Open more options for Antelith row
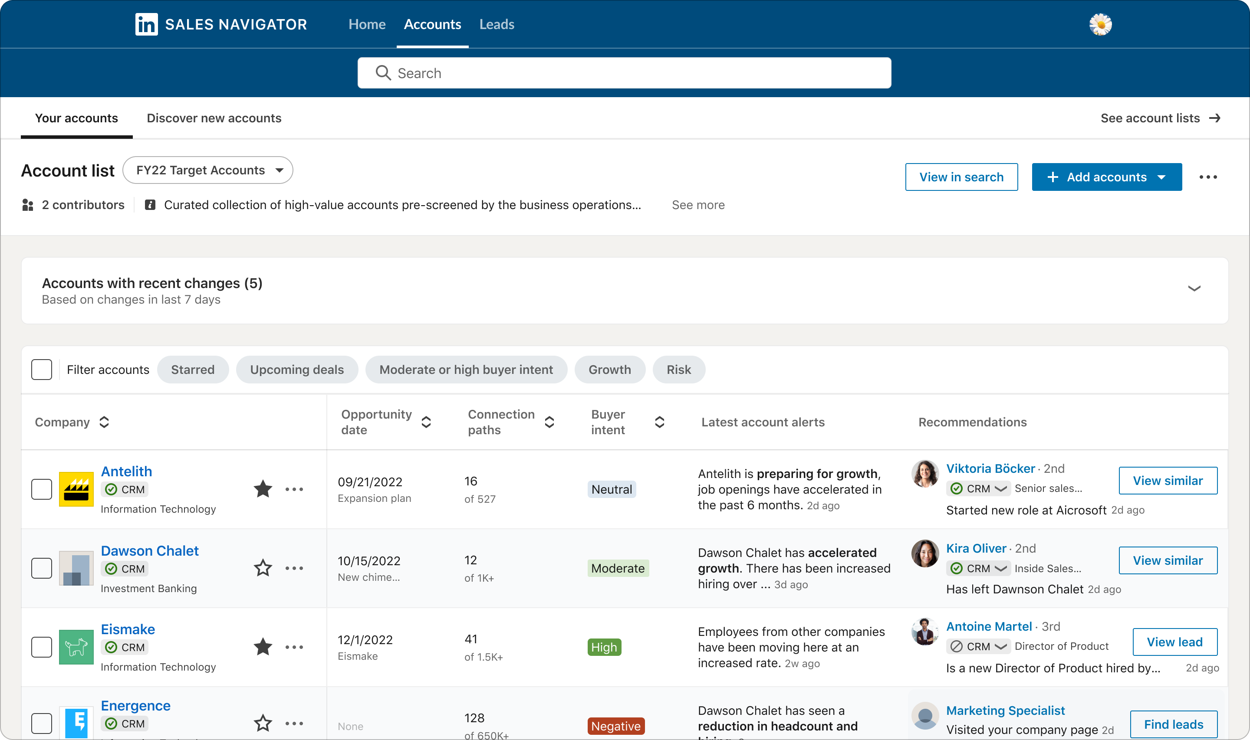This screenshot has width=1250, height=740. point(294,489)
